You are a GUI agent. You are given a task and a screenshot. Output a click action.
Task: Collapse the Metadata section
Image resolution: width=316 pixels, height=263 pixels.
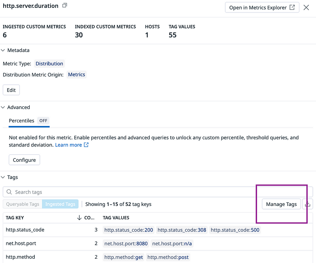(x=3, y=50)
